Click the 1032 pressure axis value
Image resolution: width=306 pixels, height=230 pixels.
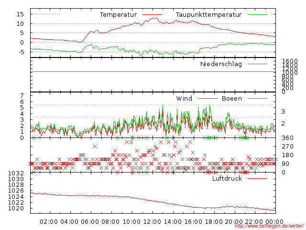[x=16, y=173]
